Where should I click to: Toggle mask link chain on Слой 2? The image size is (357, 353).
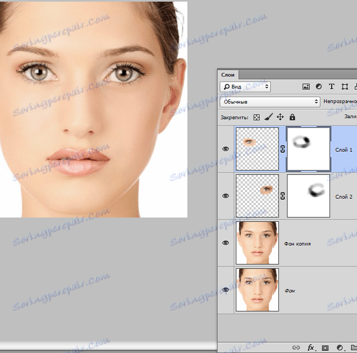tap(283, 196)
